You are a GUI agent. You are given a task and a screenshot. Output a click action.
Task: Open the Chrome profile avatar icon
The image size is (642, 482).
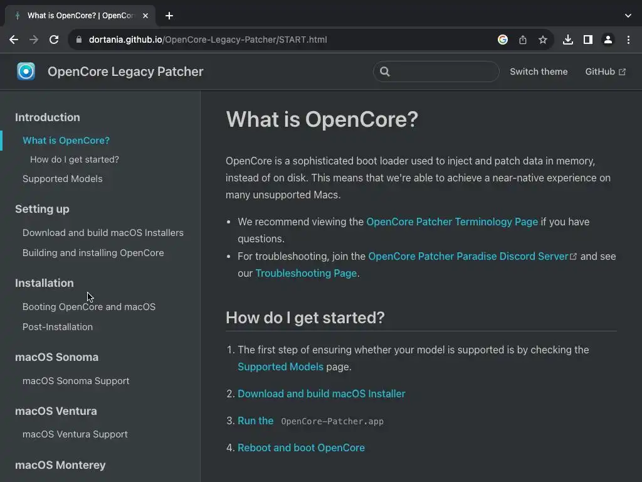(608, 40)
